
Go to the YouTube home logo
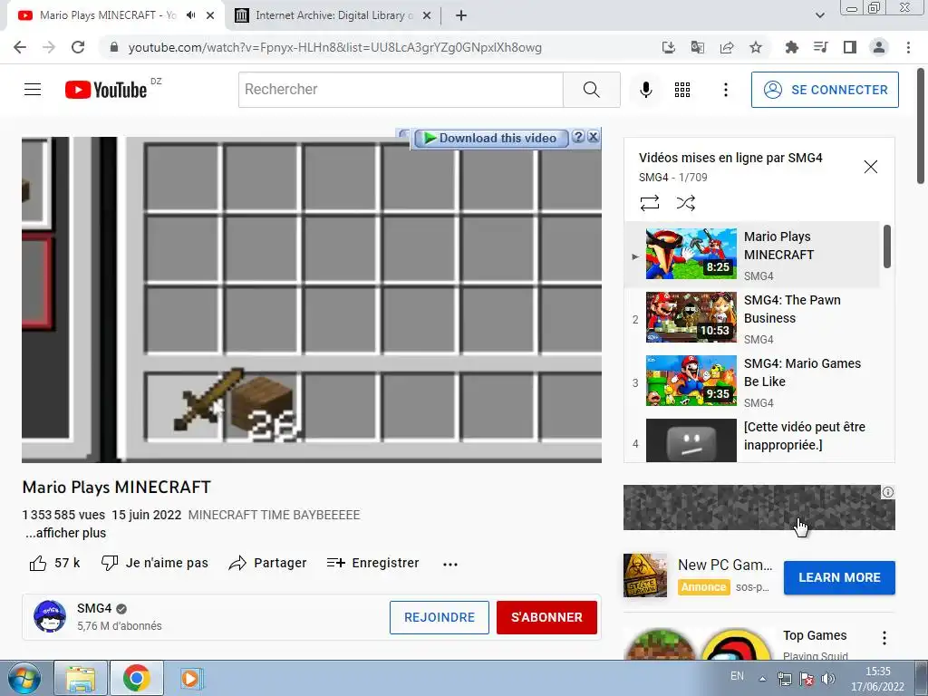point(106,90)
